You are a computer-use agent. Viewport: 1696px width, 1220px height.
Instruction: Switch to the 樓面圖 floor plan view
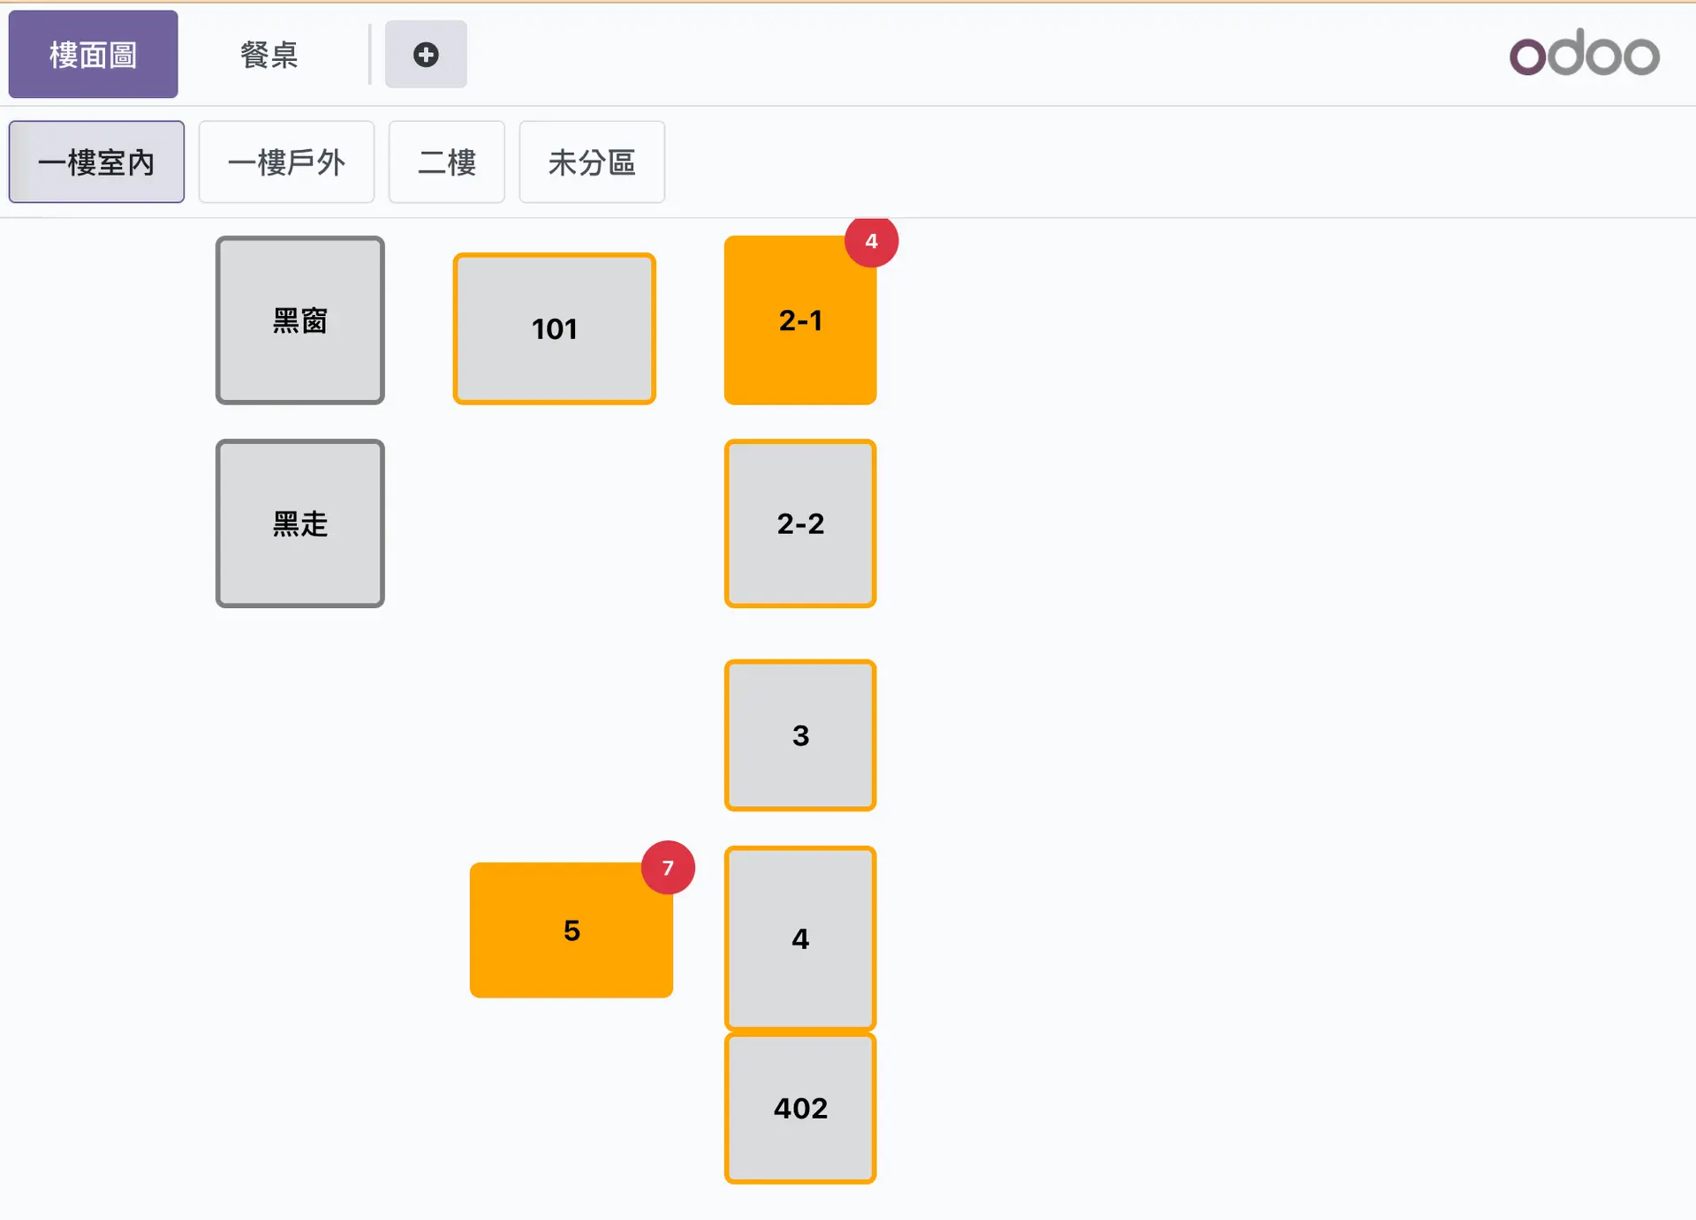(93, 55)
